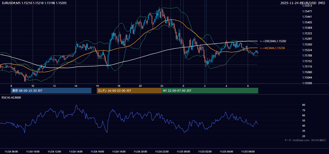The width and height of the screenshot is (329, 154).
Task: Click the date label 11/25 02:00
Action: pyautogui.click(x=205, y=152)
